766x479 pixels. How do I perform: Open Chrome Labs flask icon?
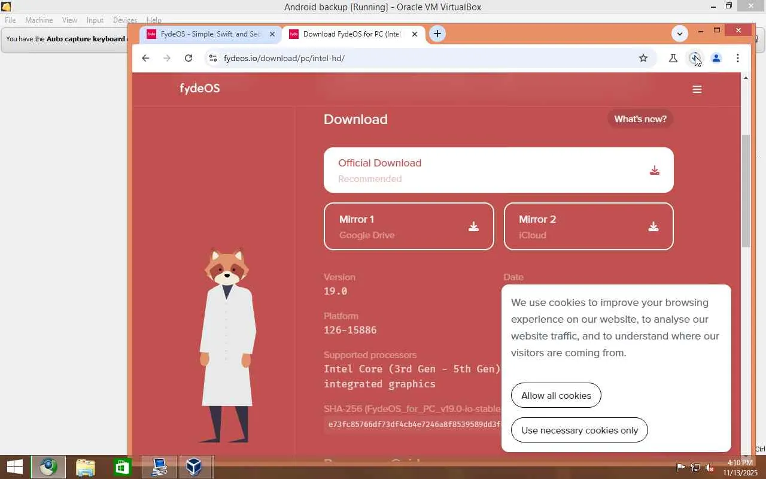coord(673,58)
